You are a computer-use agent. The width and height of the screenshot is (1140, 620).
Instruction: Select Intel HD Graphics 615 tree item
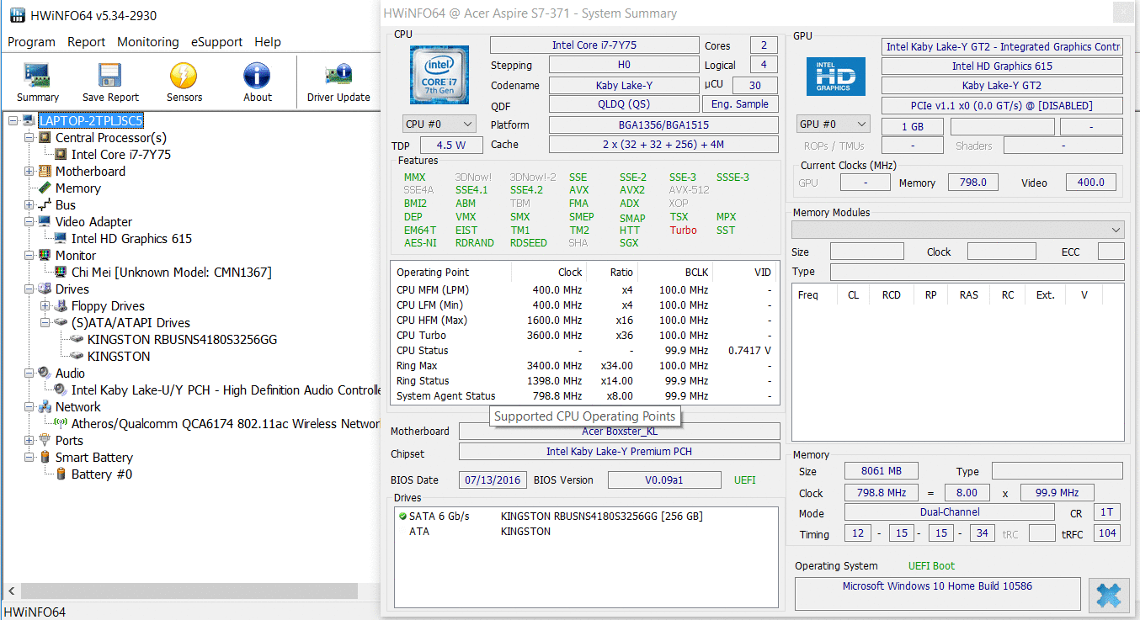point(131,239)
